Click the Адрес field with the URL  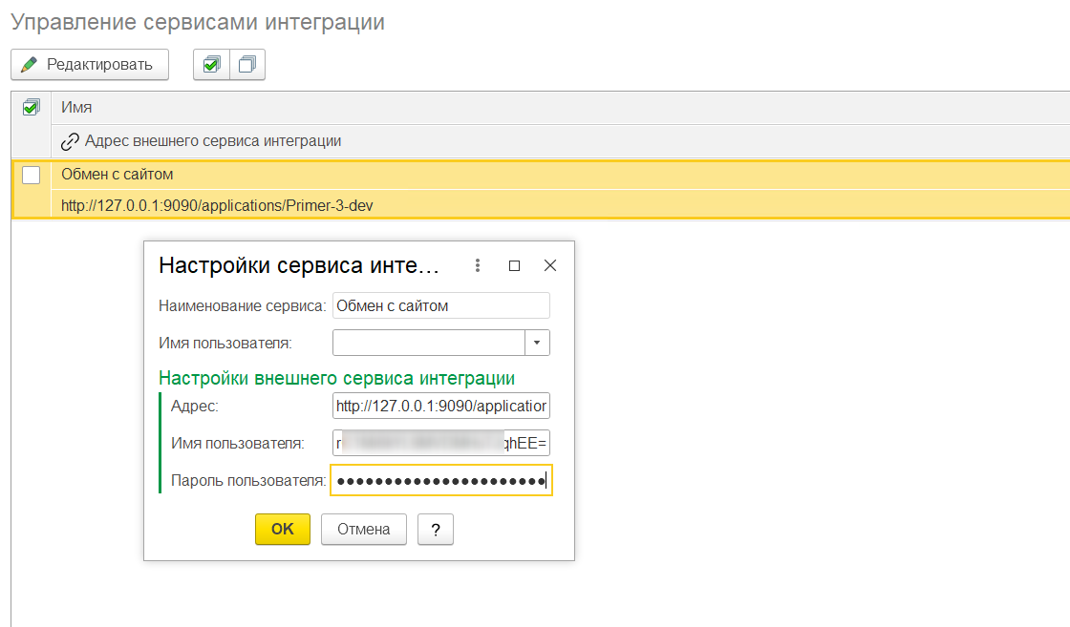click(440, 407)
